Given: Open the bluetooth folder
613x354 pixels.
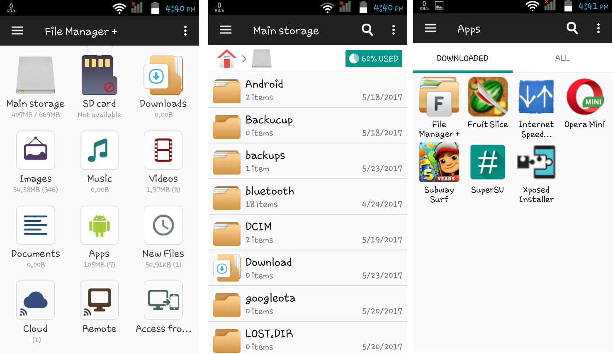Looking at the screenshot, I should [308, 197].
